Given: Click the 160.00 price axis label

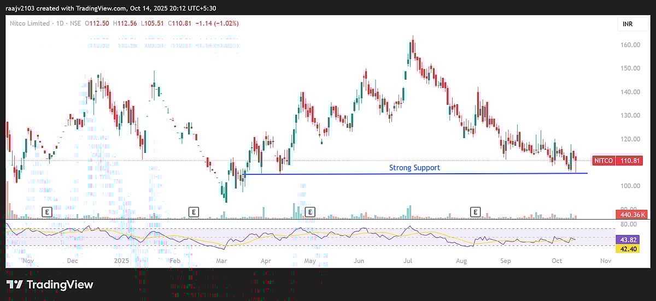Looking at the screenshot, I should (629, 45).
